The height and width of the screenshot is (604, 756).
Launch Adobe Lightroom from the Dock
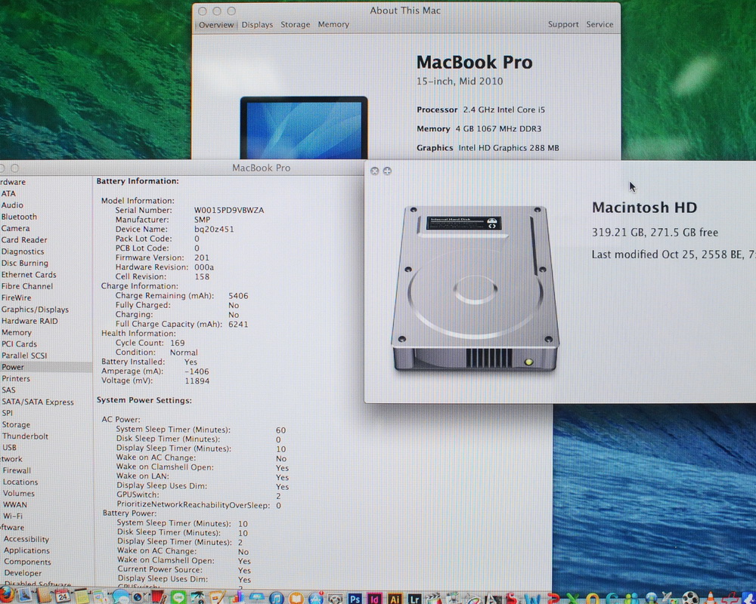click(x=414, y=598)
